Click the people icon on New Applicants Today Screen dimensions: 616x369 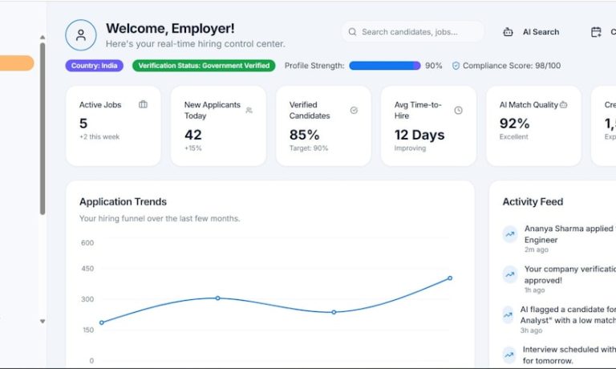click(x=249, y=111)
